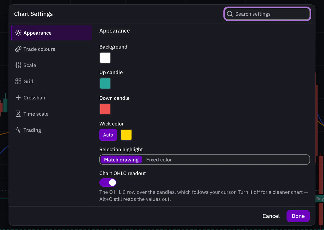Click the Up candle label

[111, 72]
